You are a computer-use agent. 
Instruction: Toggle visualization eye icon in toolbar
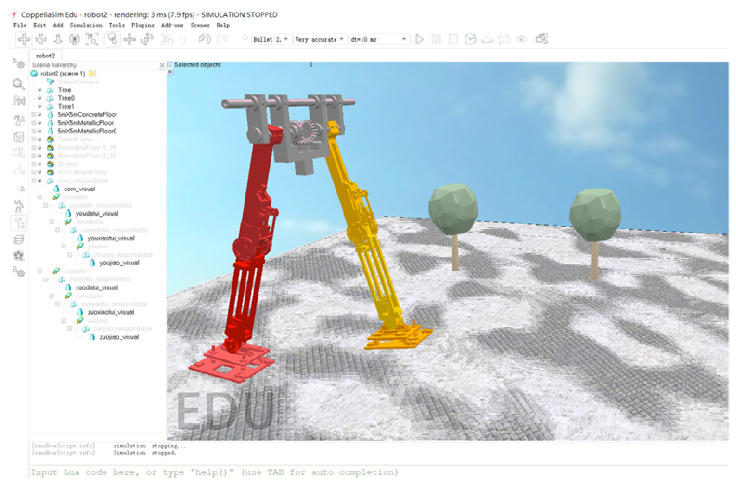(x=521, y=39)
